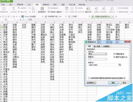Screen dimensions: 133x102
Task: Click the formula bar showing 河南
Action: click(80, 20)
